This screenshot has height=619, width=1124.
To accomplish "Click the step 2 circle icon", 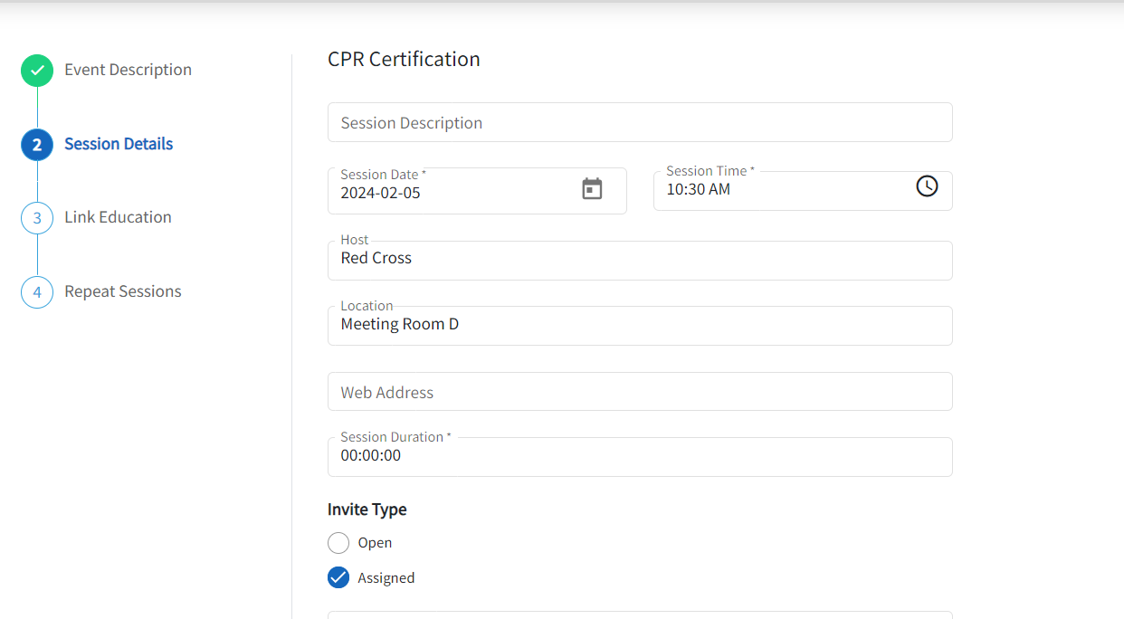I will 37,145.
